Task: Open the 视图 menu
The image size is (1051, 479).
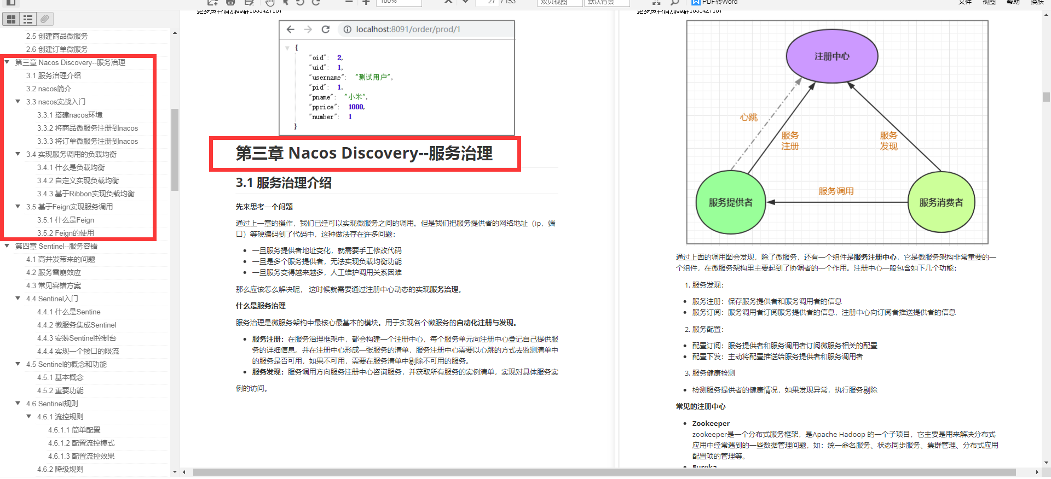Action: tap(989, 2)
